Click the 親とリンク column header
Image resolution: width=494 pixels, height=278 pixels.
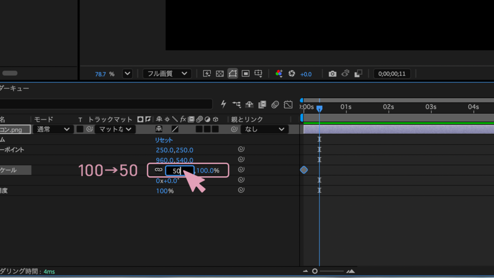[x=247, y=120]
